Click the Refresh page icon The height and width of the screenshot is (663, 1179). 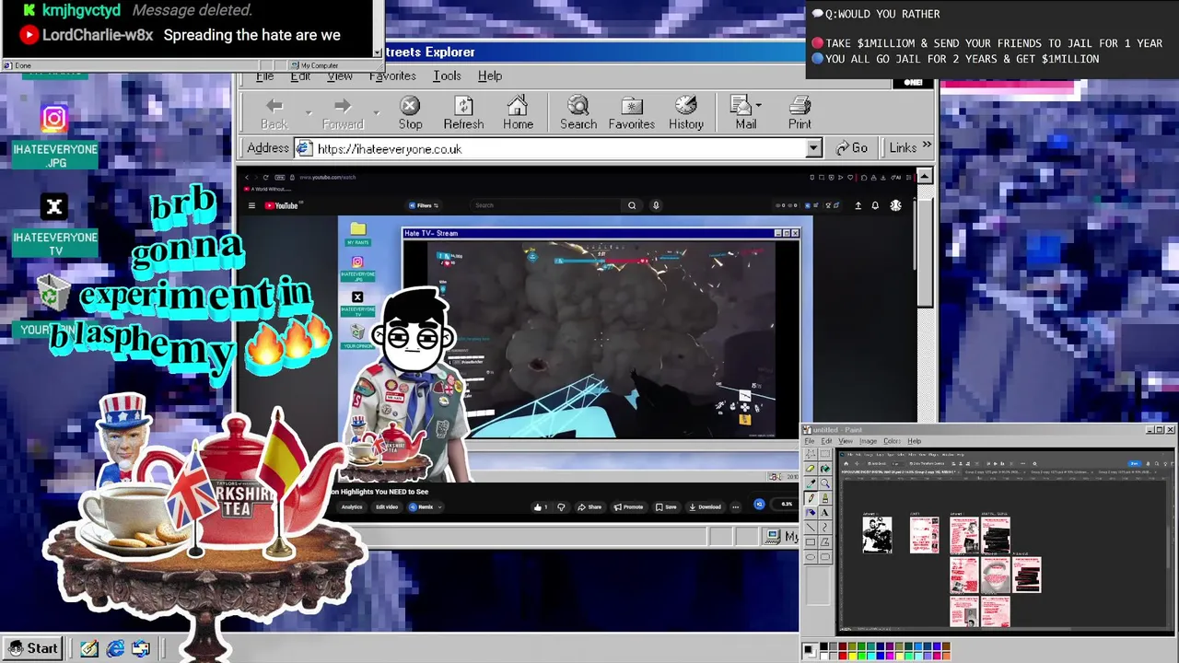(463, 106)
